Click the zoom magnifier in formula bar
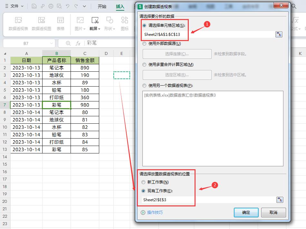The height and width of the screenshot is (229, 306). click(x=68, y=43)
